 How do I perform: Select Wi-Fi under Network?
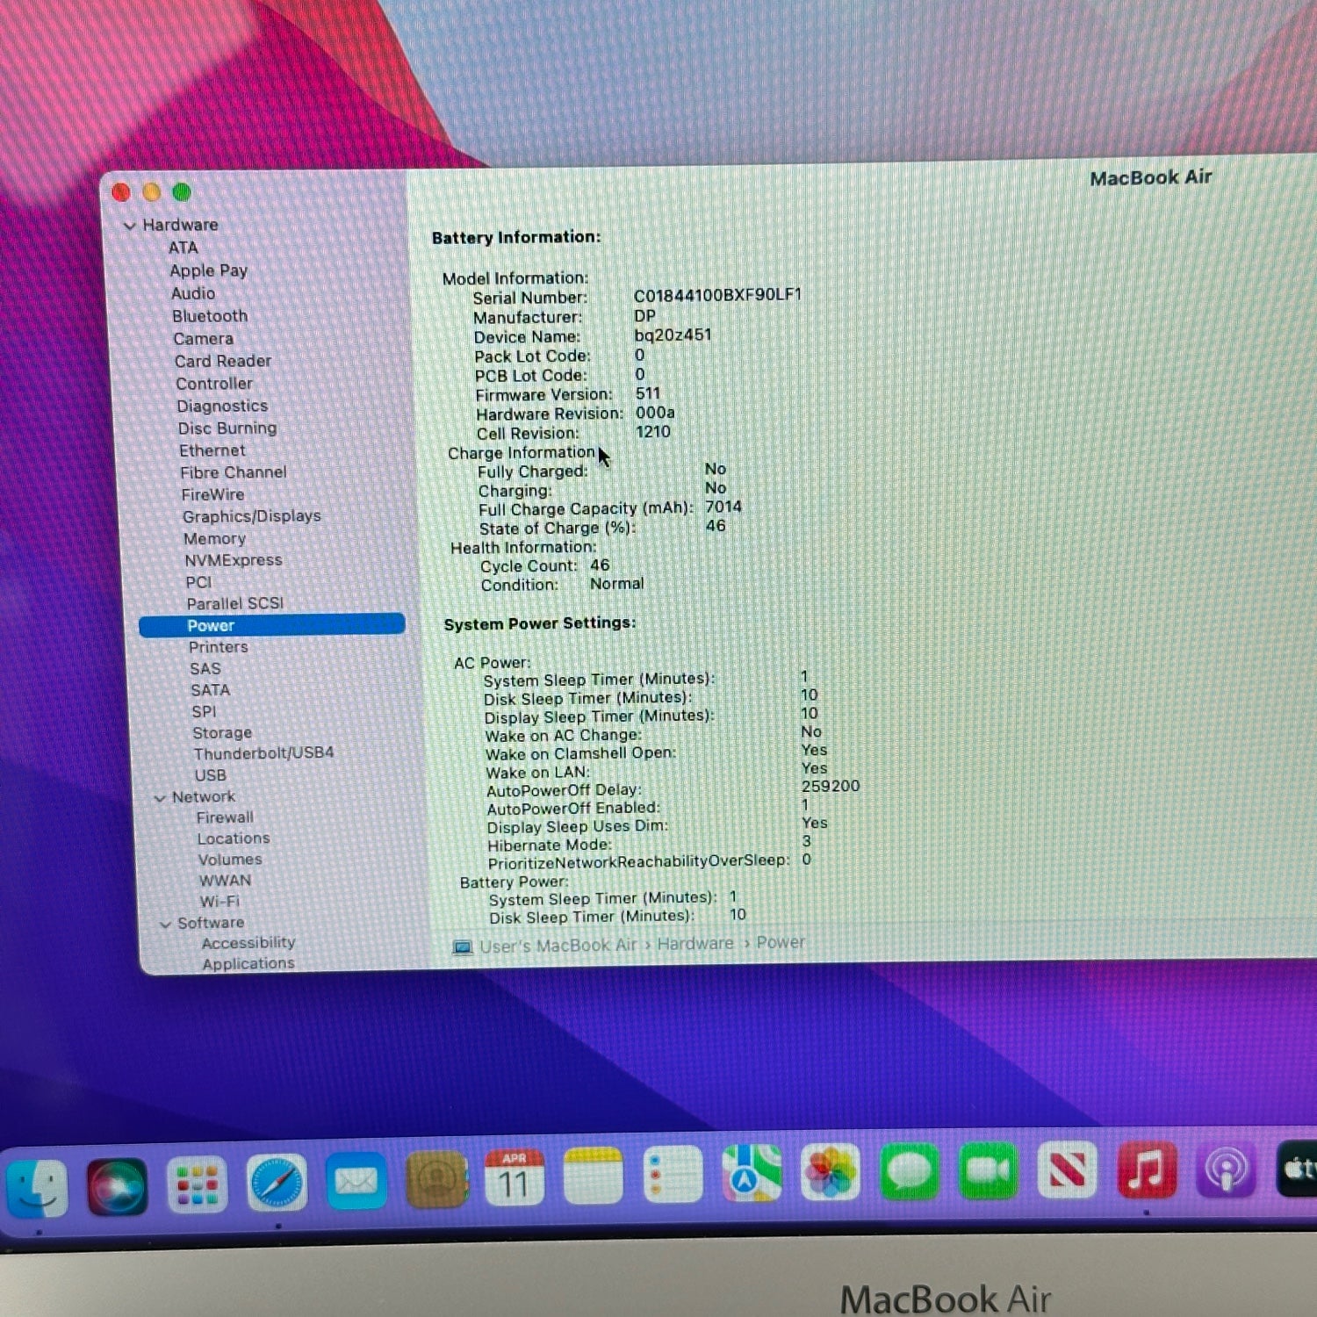[x=219, y=902]
